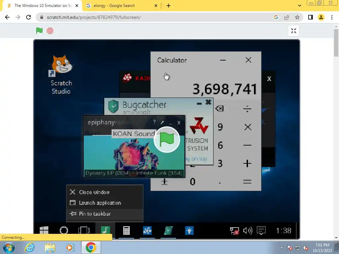Click the Calculator plus-minus sign key
This screenshot has width=339, height=254.
tap(164, 182)
